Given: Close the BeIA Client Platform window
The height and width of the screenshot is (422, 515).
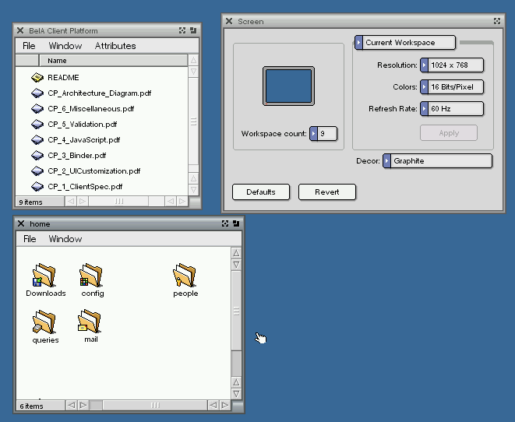Looking at the screenshot, I should pos(20,30).
